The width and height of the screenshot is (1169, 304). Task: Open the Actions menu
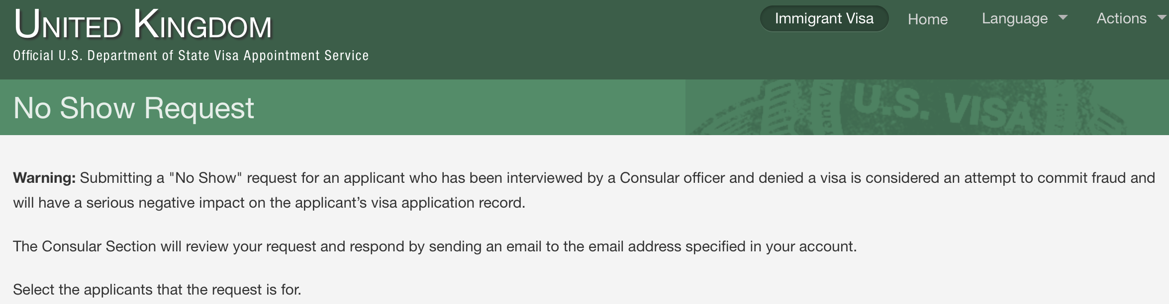point(1121,19)
